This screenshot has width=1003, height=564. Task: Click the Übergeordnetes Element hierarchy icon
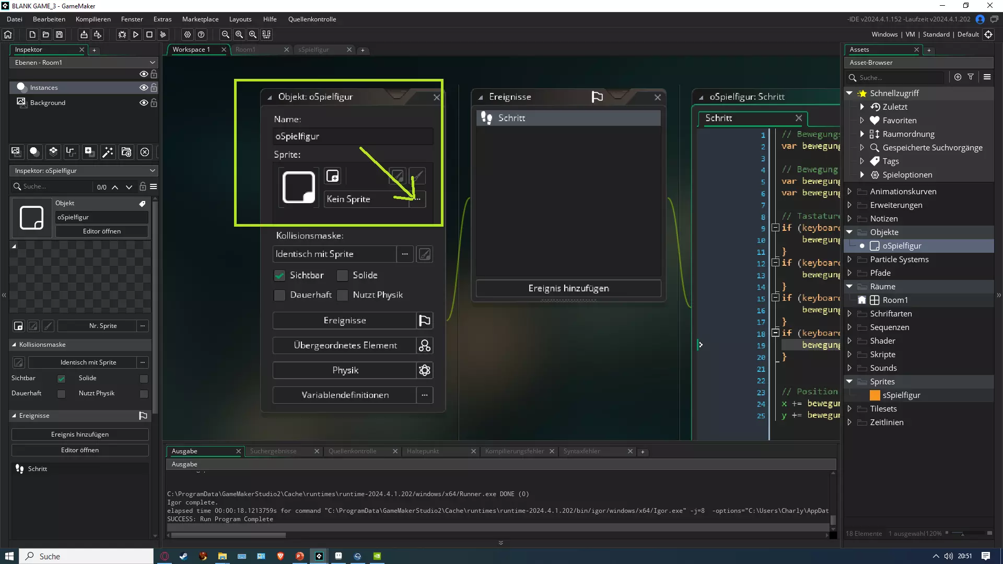pyautogui.click(x=425, y=345)
